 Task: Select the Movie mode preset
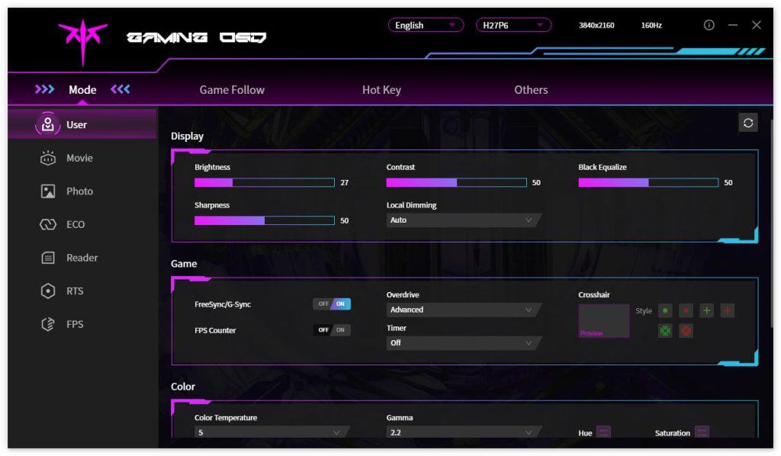coord(79,158)
